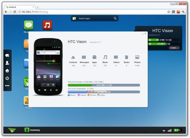
Task: Click the widget's 4.1 GB SD bar
Action: point(164,44)
